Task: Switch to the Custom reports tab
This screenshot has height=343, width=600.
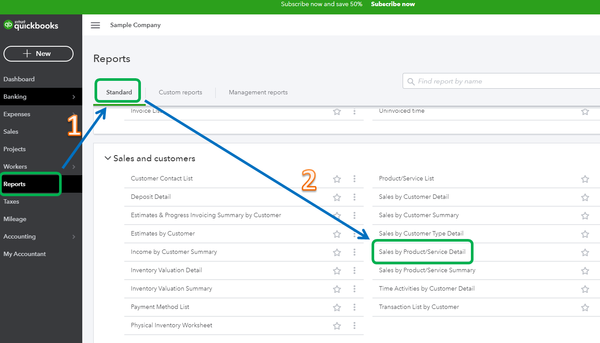Action: tap(180, 93)
